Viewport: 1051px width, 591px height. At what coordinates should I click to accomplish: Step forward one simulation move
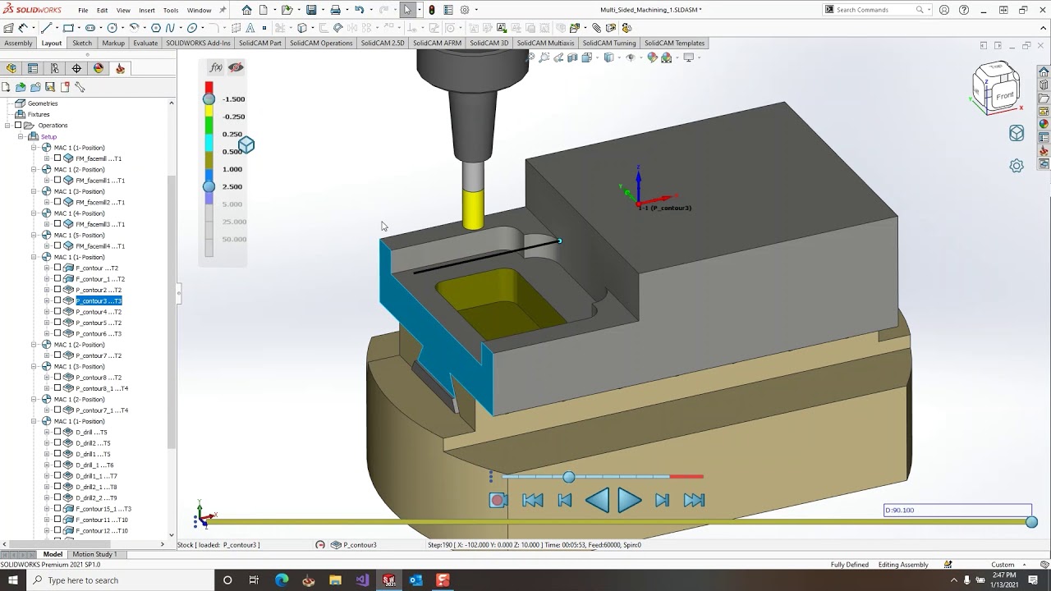coord(662,500)
